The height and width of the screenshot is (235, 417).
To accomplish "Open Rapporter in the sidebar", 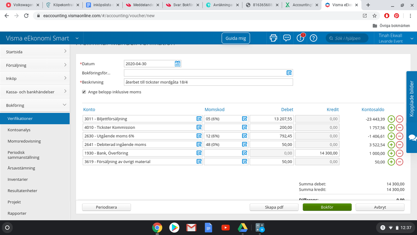I will click(17, 213).
